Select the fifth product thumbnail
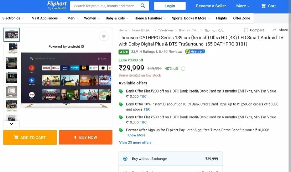291x172 pixels. pos(11,92)
